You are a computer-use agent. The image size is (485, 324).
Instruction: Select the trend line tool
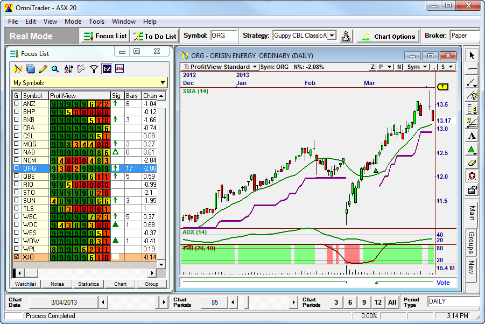[x=472, y=82]
